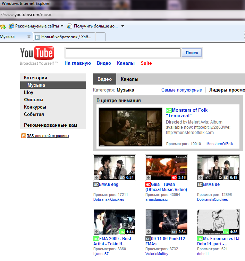Open ValerieMalfoy channel link
The width and height of the screenshot is (245, 261).
(x=157, y=254)
